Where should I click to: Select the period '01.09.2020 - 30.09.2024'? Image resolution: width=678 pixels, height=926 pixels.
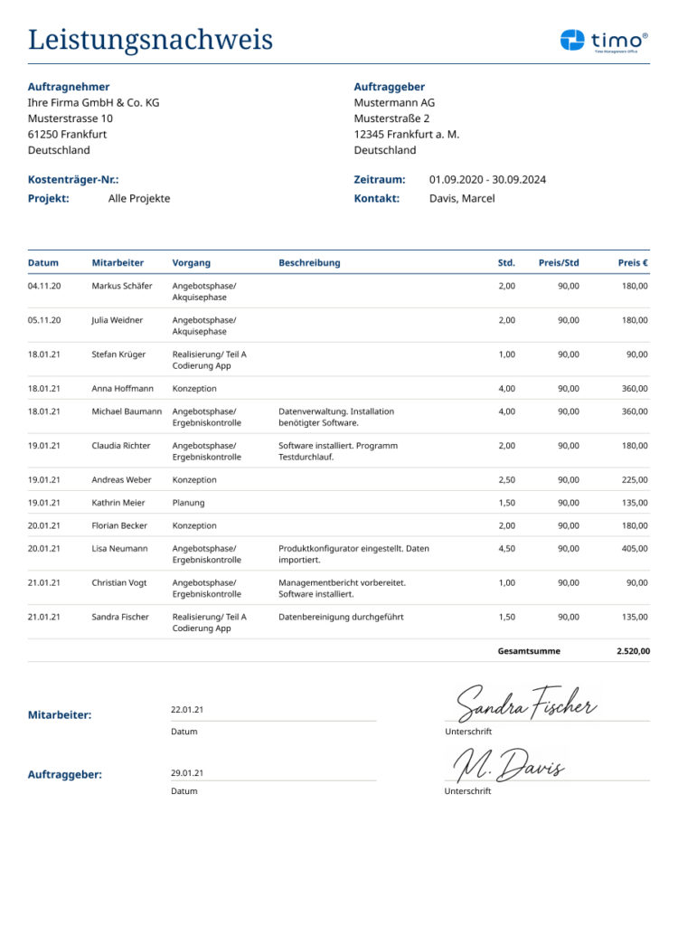(x=487, y=180)
